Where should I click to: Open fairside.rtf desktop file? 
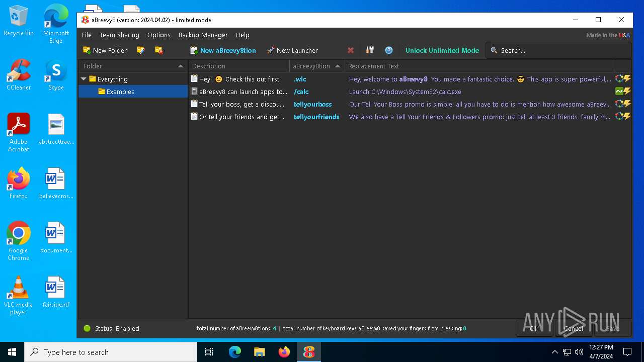(56, 292)
